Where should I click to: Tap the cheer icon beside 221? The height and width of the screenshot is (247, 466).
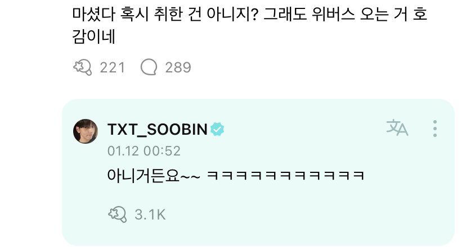point(83,67)
